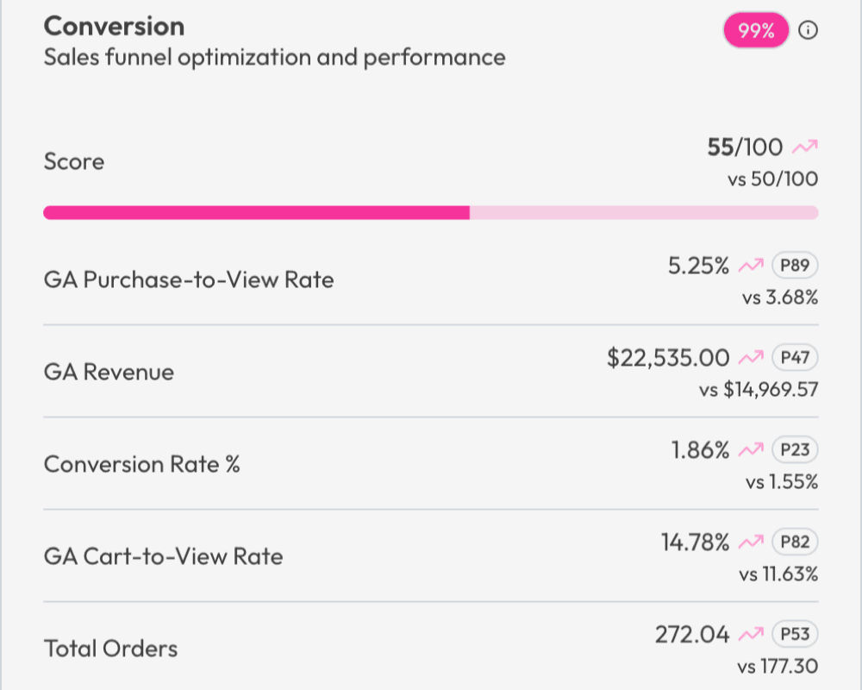Click the GA Revenue trend arrow icon
The width and height of the screenshot is (862, 690).
point(749,357)
